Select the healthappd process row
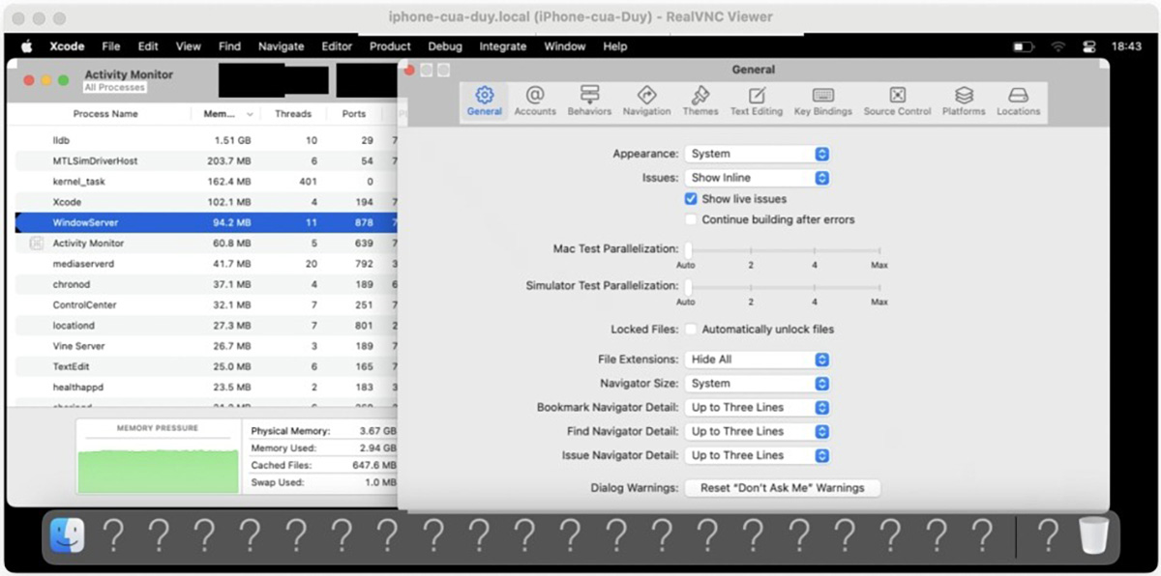The height and width of the screenshot is (576, 1161). click(207, 388)
